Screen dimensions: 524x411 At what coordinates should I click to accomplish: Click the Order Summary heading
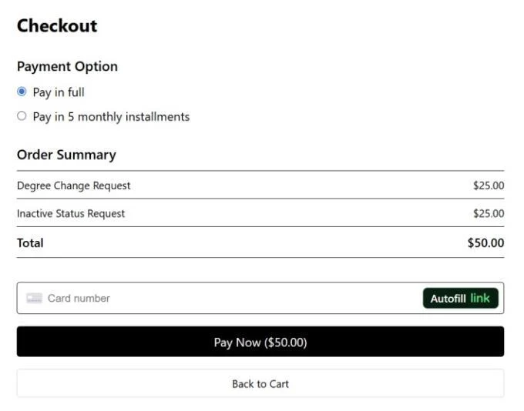click(66, 155)
